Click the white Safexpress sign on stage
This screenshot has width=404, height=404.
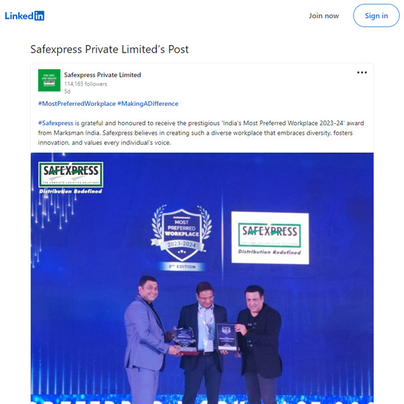[270, 238]
